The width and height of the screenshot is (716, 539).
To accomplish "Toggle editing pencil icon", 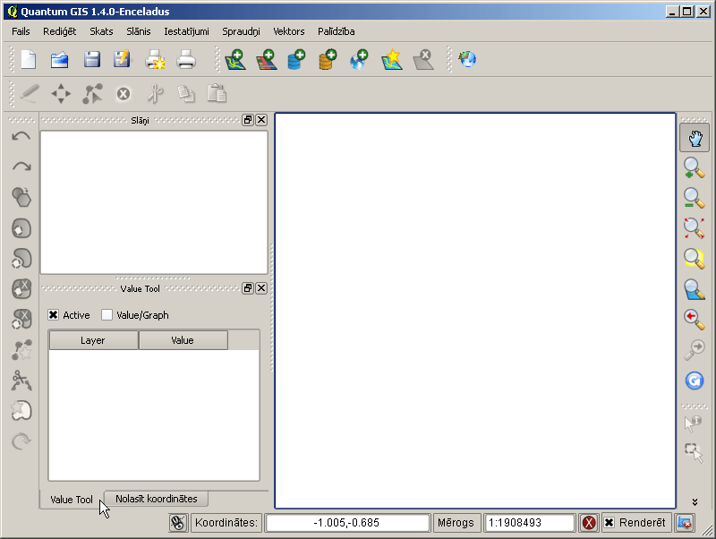I will tap(30, 94).
